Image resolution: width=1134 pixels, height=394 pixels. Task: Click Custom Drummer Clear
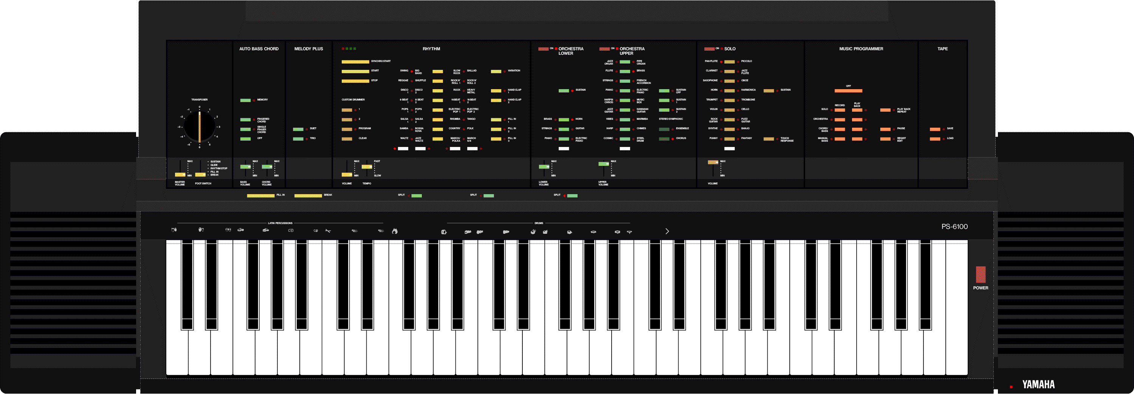347,139
